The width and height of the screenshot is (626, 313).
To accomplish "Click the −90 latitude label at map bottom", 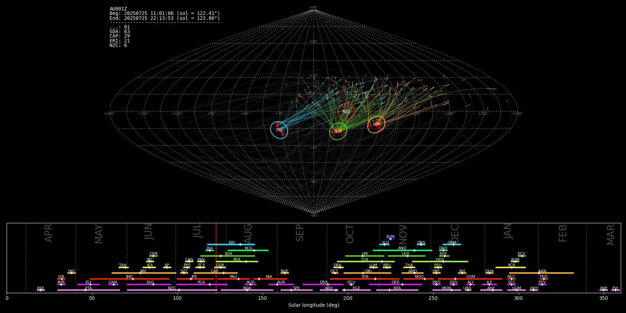I will click(314, 216).
